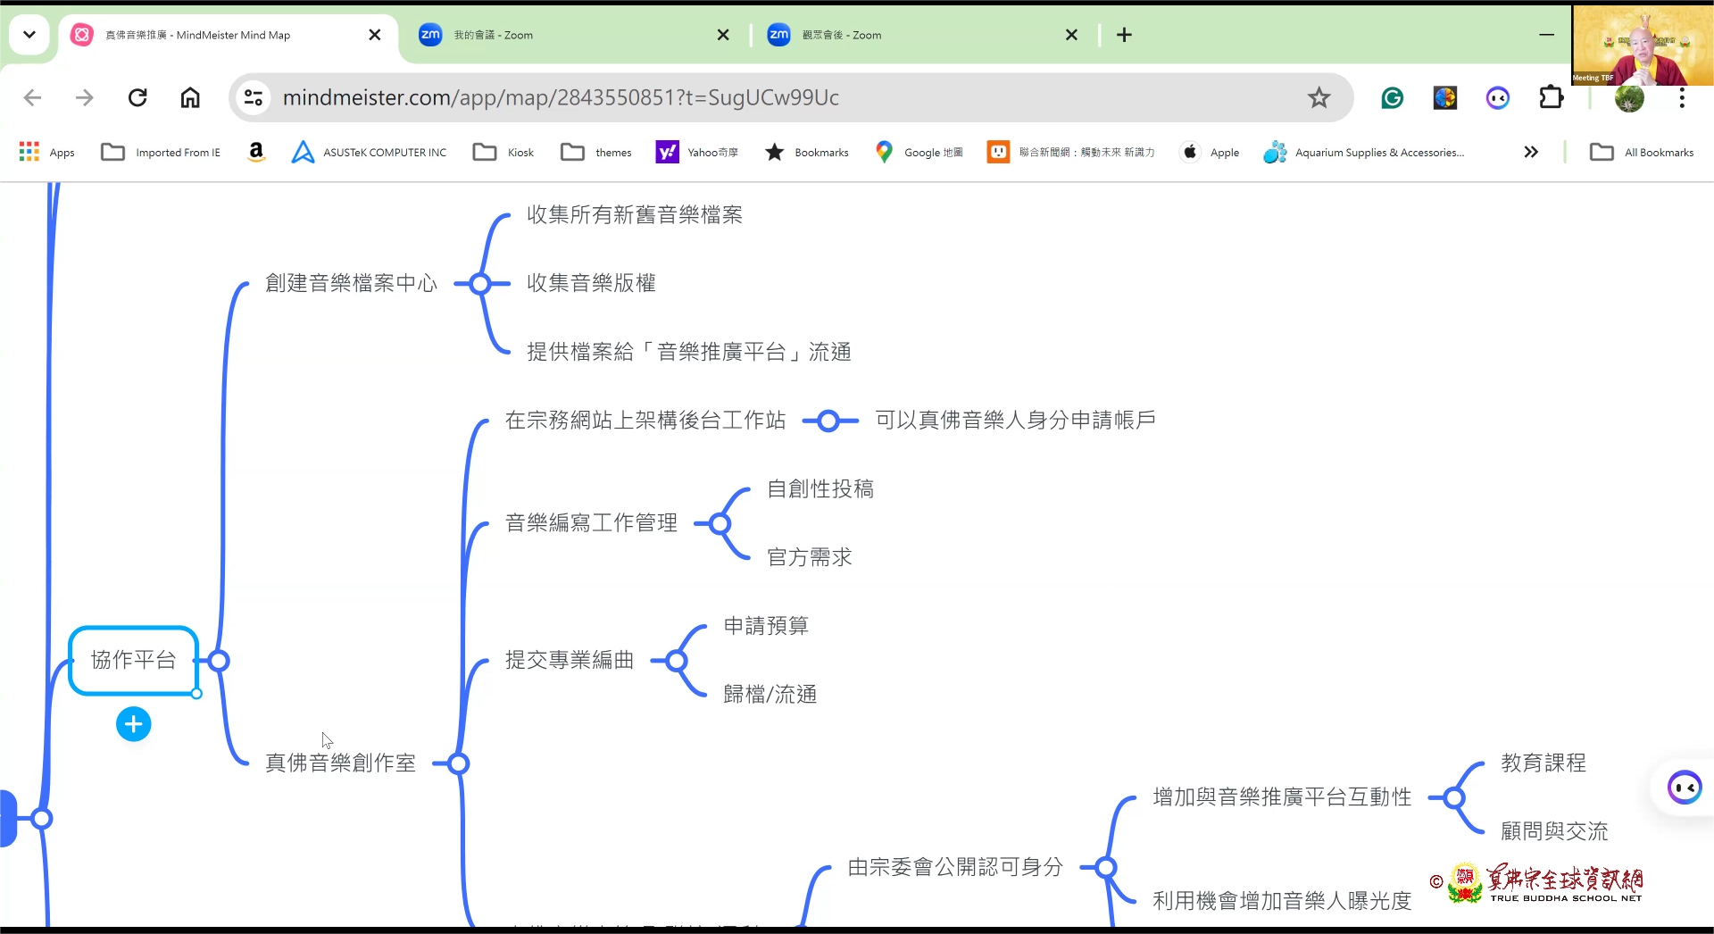Viewport: 1714px width, 934px height.
Task: Collapse the 音樂編寫工作管理 children
Action: [720, 523]
